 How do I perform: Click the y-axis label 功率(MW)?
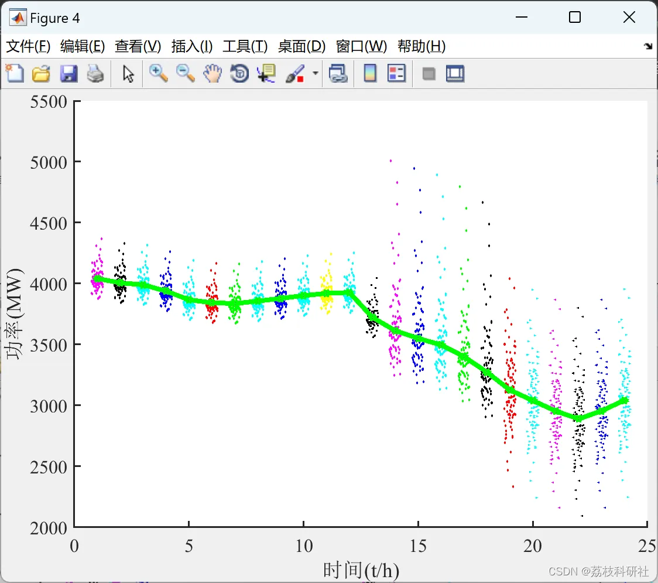(15, 314)
